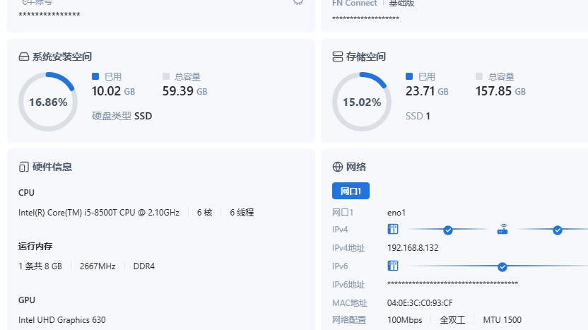Click the 存储空间 heading
Screen dimensions: 588x330
365,57
